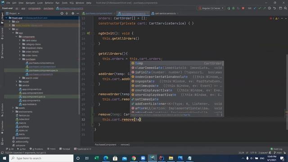Click the Git update project blue arrow

[255, 8]
